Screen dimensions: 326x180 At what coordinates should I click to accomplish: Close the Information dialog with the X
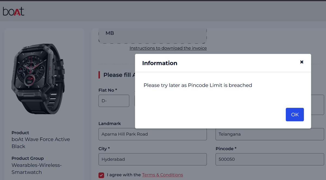click(x=302, y=62)
